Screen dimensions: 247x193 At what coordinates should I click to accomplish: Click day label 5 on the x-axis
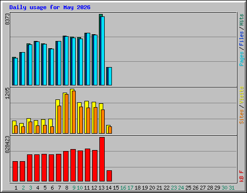pos(45,188)
